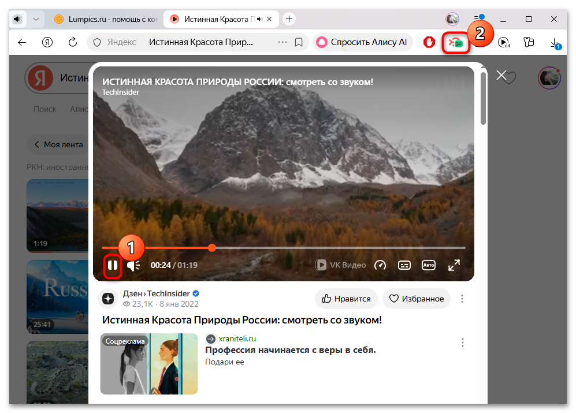Open the video options three-dot menu
Viewport: 576px width, 413px height.
[462, 299]
